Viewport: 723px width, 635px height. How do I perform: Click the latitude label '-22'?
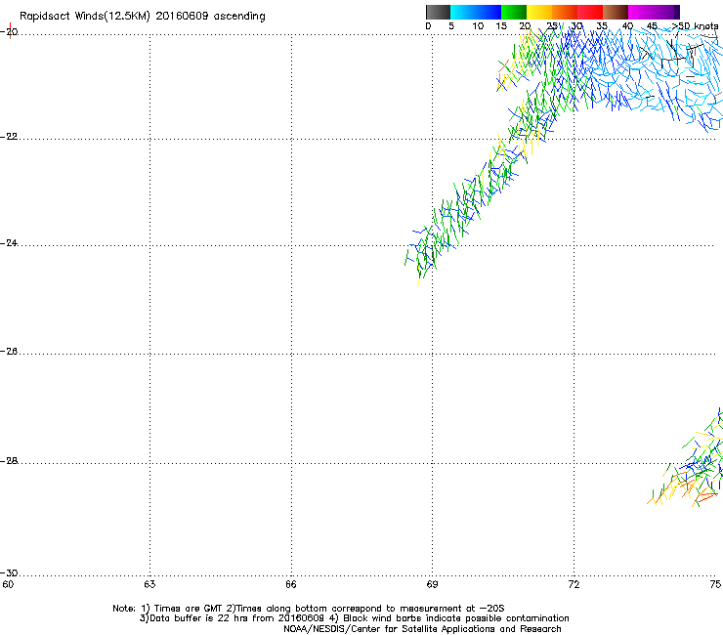[9, 137]
